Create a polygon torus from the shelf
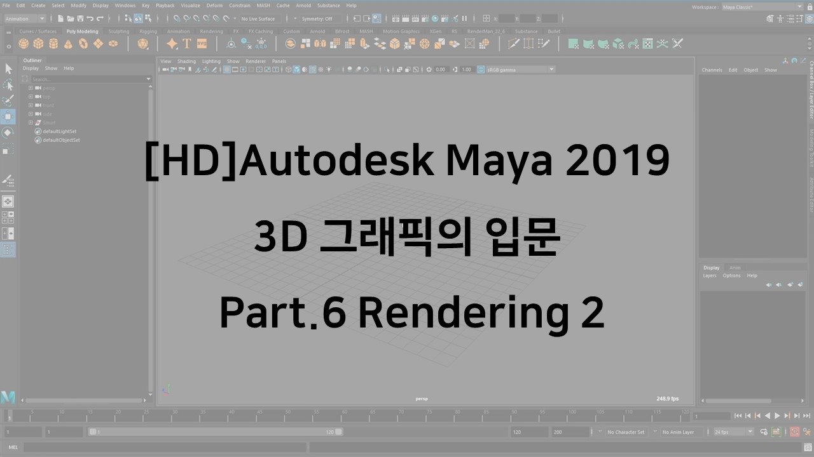The image size is (814, 457). (x=83, y=44)
